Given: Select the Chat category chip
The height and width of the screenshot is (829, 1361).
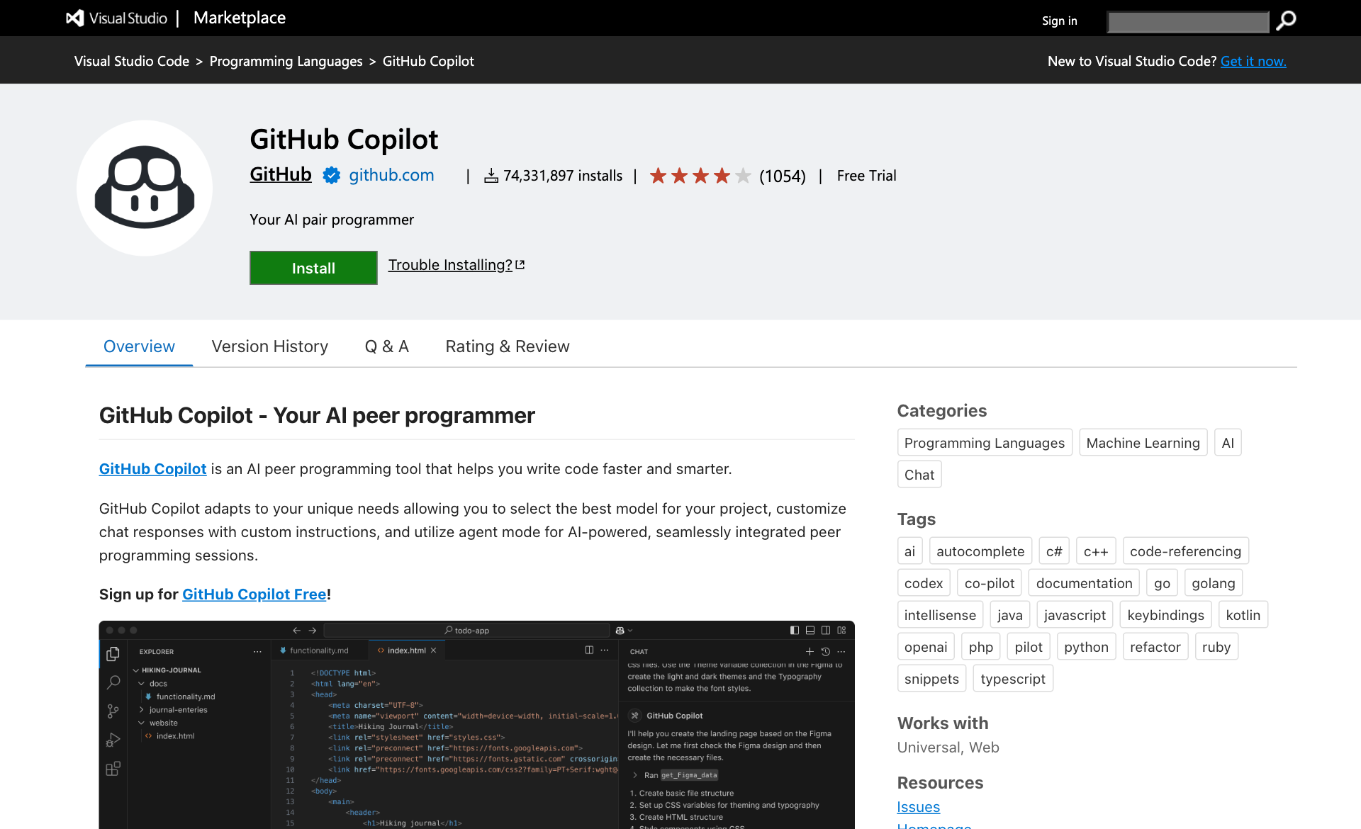Looking at the screenshot, I should point(919,475).
